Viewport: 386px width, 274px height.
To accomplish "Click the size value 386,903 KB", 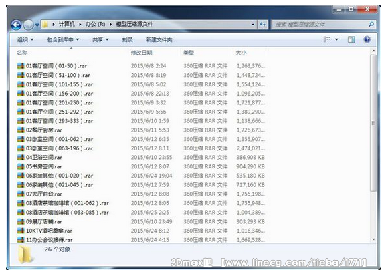I will point(251,158).
